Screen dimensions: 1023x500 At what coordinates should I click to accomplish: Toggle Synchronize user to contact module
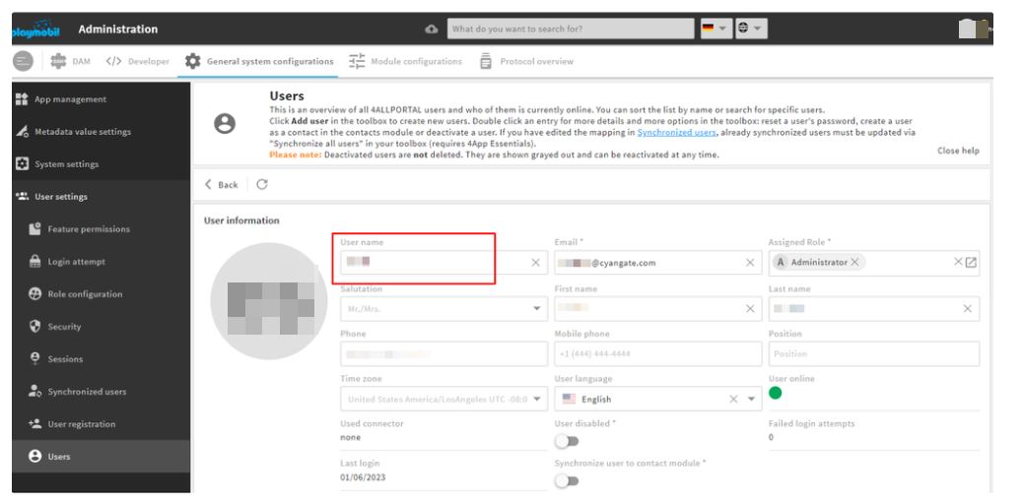[567, 481]
